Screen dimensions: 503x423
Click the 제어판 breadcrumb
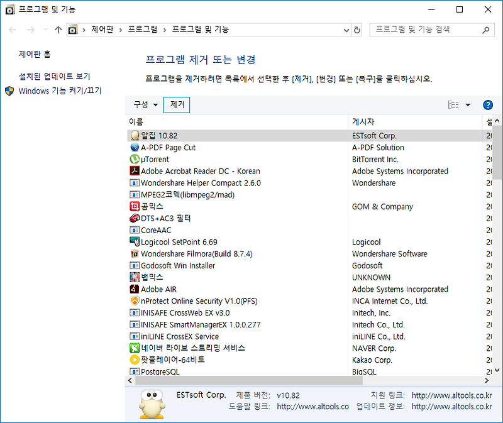[x=102, y=30]
